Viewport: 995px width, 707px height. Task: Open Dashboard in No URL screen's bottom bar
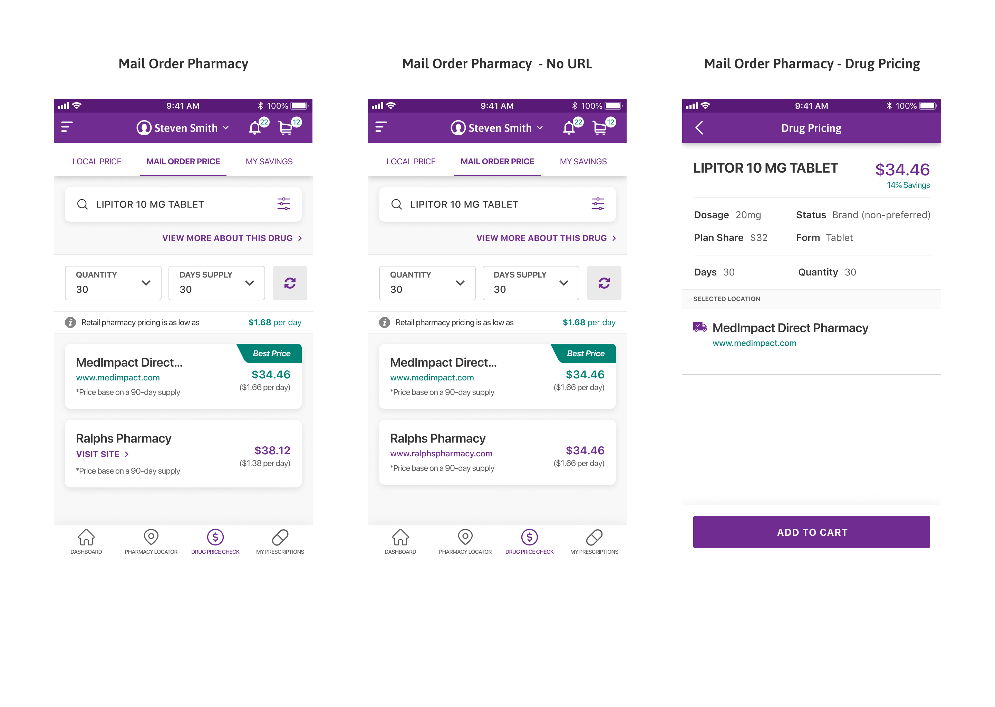[x=400, y=542]
